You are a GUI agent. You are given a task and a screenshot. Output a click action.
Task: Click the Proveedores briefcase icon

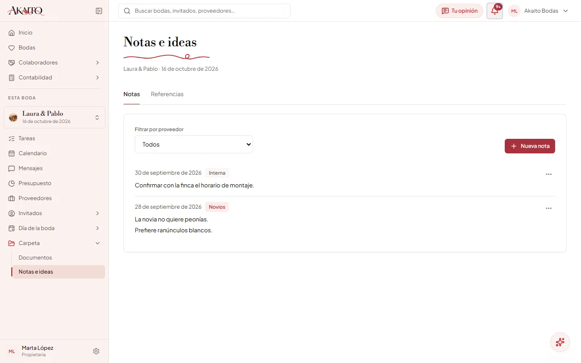click(x=12, y=198)
